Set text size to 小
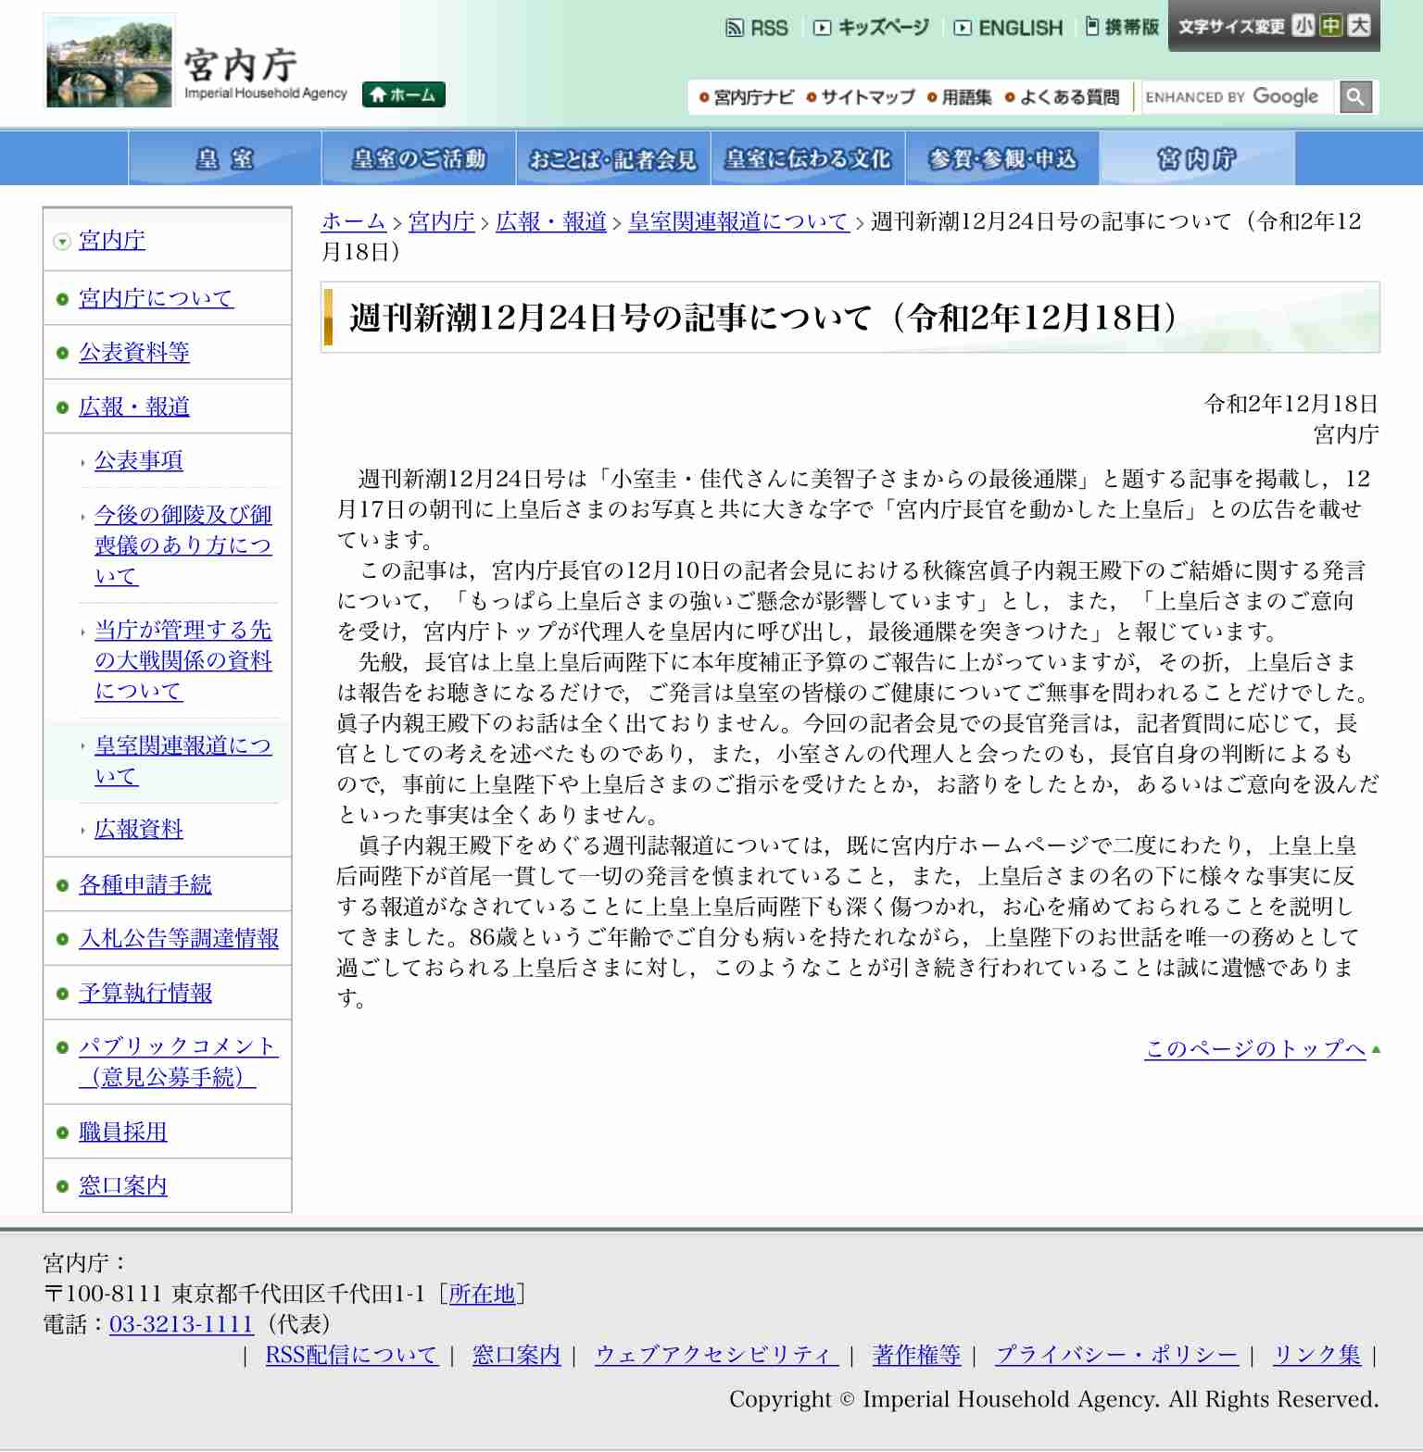 coord(1303,26)
